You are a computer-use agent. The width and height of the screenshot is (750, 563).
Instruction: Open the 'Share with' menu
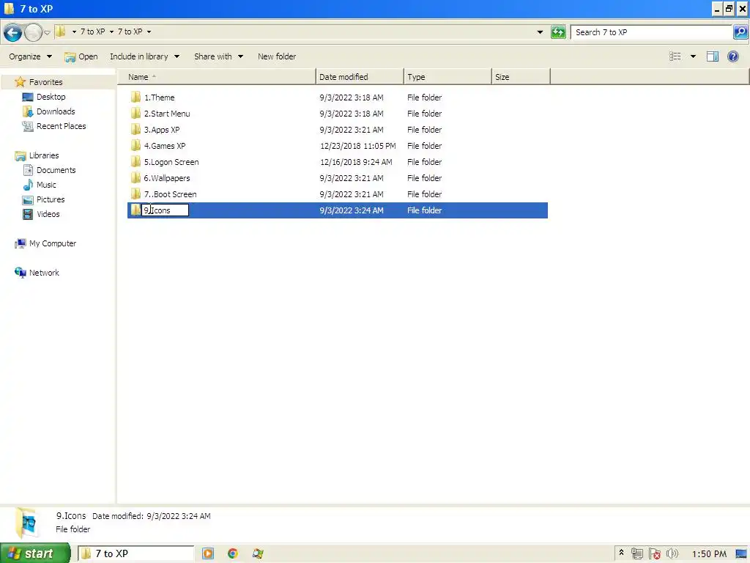click(218, 56)
